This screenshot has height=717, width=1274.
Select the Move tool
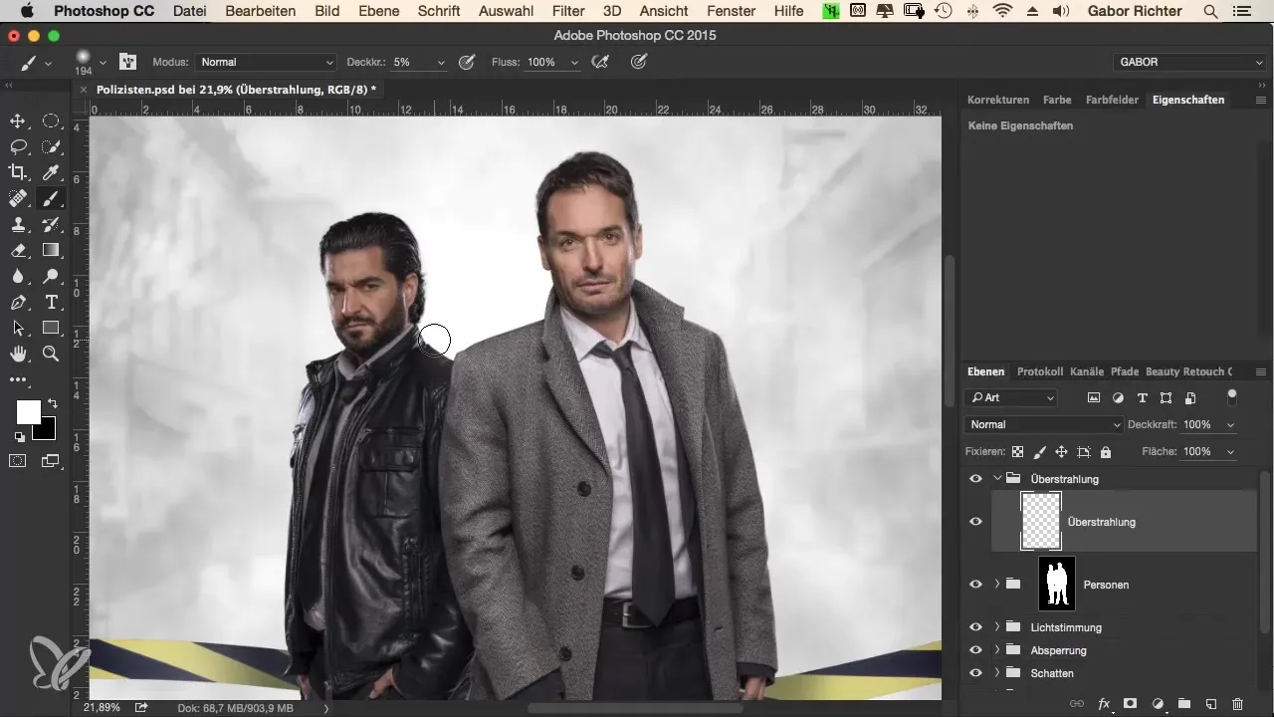(18, 121)
